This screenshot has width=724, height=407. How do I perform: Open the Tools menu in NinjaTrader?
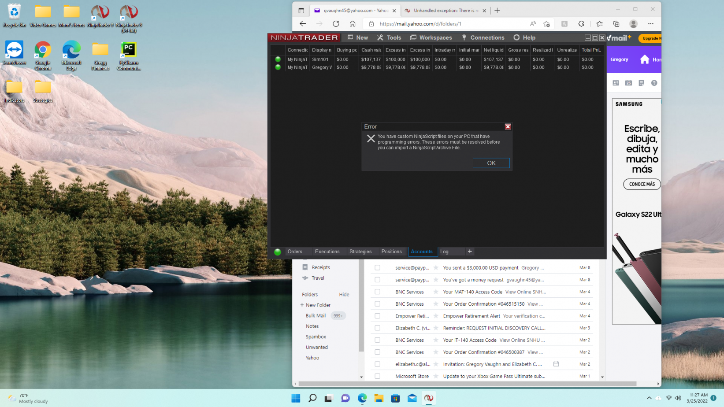pos(389,37)
